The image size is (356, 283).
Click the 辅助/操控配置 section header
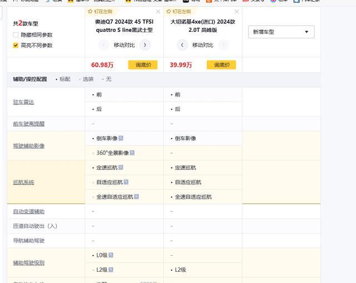pyautogui.click(x=30, y=79)
